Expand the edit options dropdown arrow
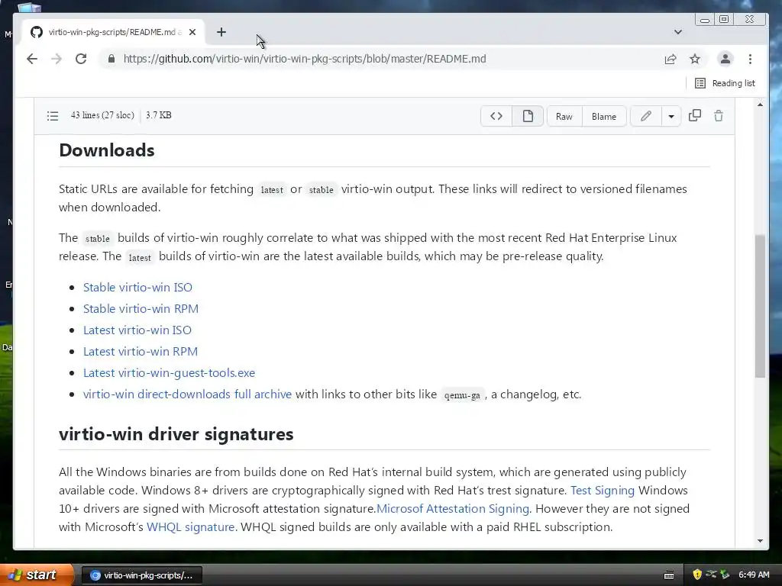The image size is (782, 586). 671,116
